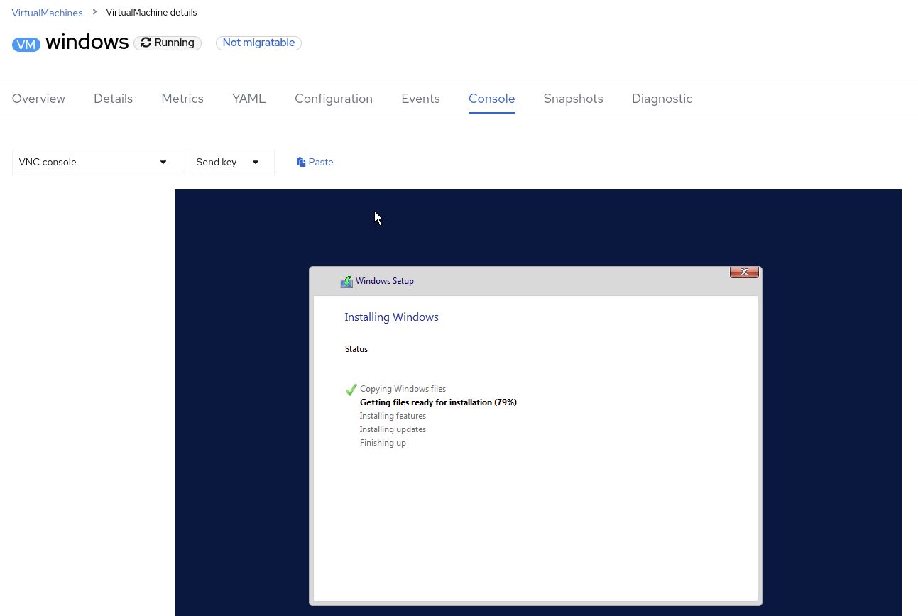This screenshot has height=616, width=918.
Task: Navigate to VirtualMachines breadcrumb link
Action: pos(47,13)
